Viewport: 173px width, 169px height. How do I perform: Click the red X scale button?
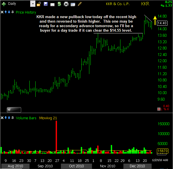(168, 109)
